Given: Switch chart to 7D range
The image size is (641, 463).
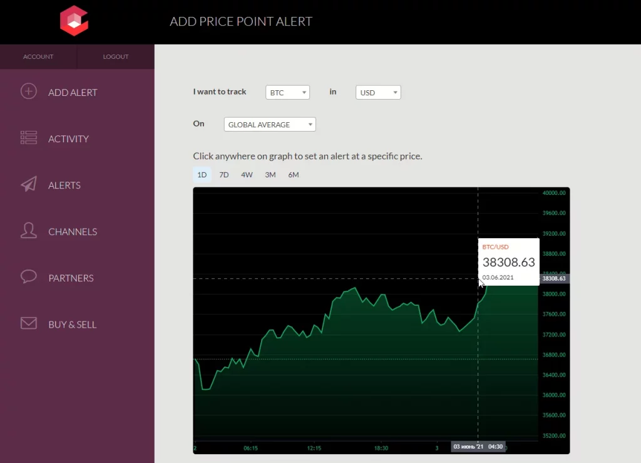Looking at the screenshot, I should (x=224, y=175).
